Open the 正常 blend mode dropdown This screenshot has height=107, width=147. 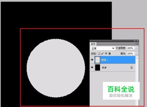pos(103,48)
